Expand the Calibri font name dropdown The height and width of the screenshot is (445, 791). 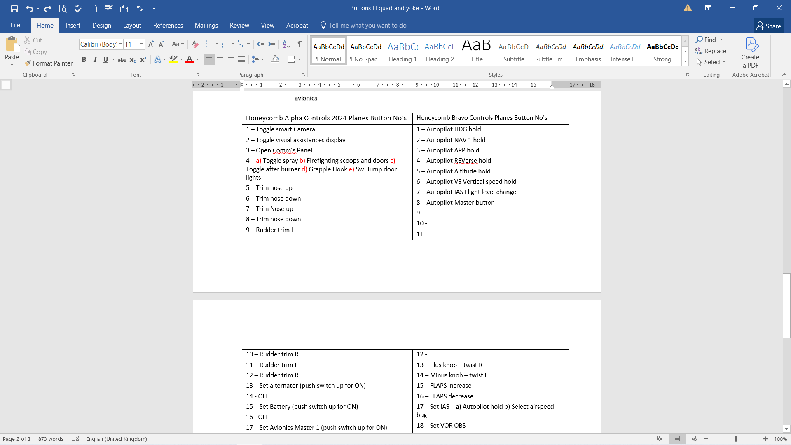click(120, 44)
